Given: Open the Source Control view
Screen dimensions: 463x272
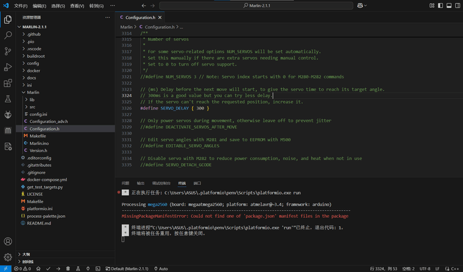Looking at the screenshot, I should click(x=8, y=51).
